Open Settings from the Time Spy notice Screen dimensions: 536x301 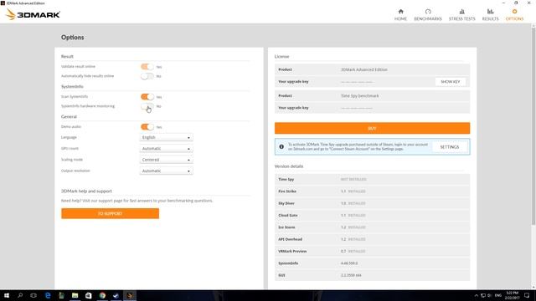[x=449, y=147]
